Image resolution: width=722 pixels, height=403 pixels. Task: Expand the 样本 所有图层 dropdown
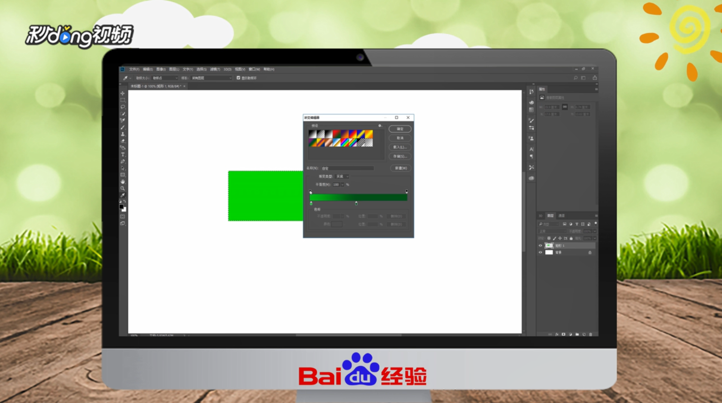212,78
